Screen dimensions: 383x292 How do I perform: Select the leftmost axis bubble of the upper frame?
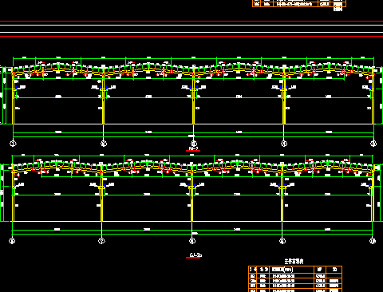(x=13, y=144)
